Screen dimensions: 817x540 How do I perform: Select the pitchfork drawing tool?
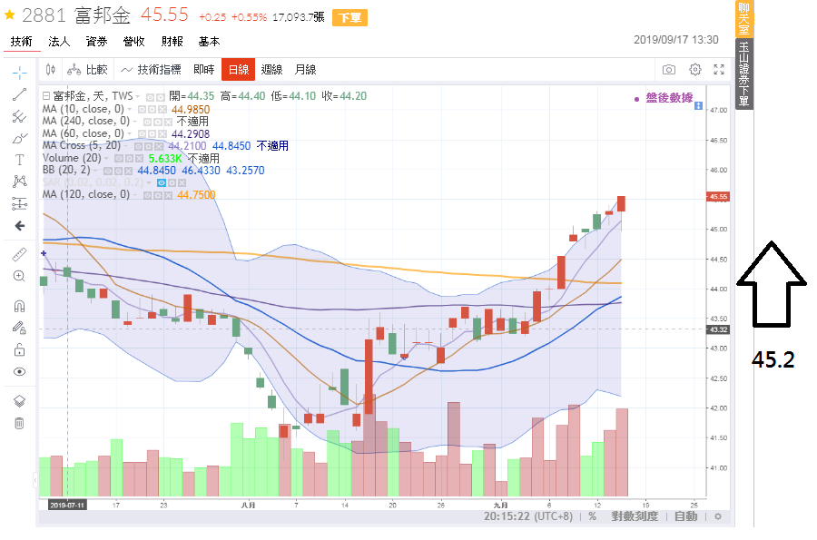pyautogui.click(x=19, y=116)
